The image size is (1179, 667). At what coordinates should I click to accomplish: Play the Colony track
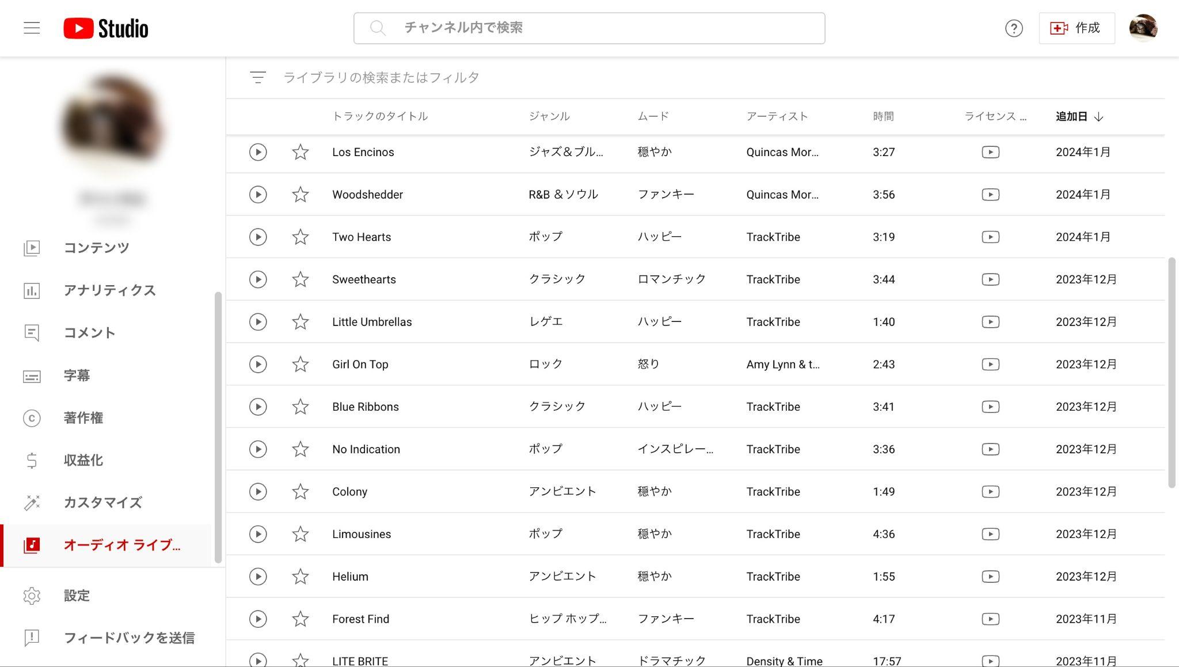tap(258, 491)
